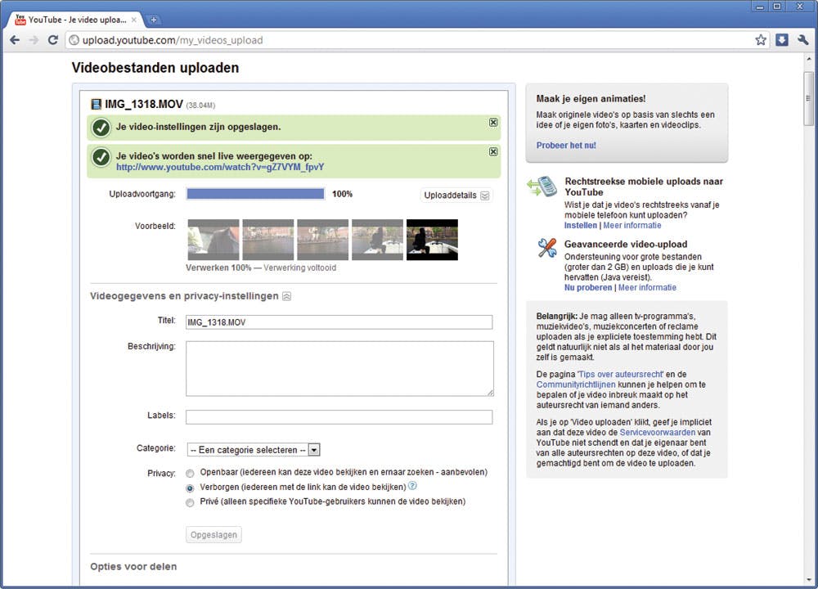Viewport: 818px width, 589px height.
Task: Click the 'Videobestanden uploaden' page heading
Action: pyautogui.click(x=155, y=68)
